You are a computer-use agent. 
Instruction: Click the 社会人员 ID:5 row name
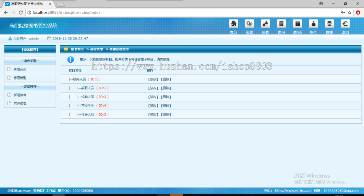point(93,115)
